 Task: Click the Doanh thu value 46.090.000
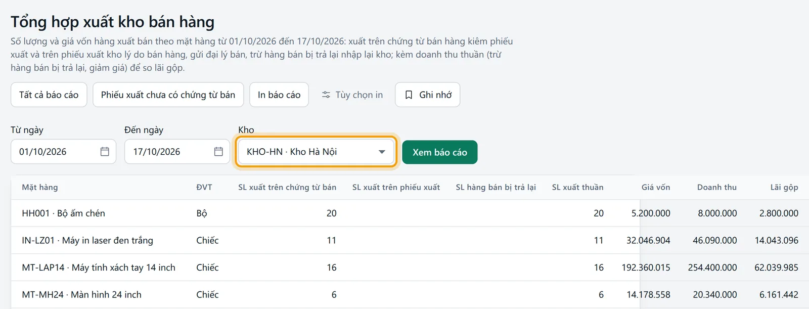(715, 240)
